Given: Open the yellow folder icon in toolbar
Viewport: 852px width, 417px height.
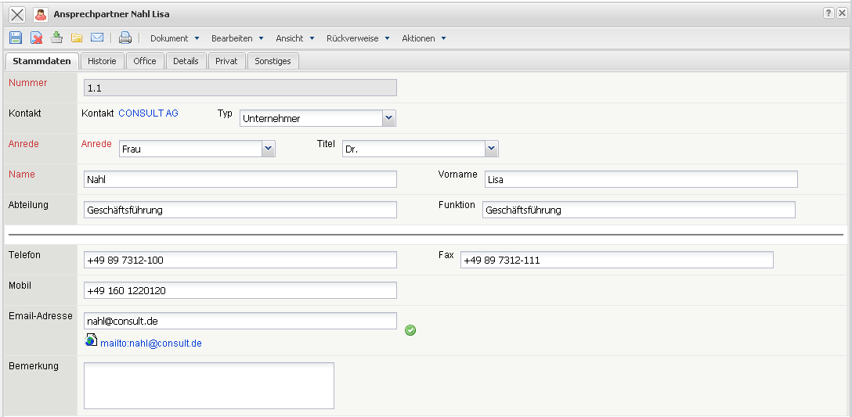Looking at the screenshot, I should [x=77, y=38].
